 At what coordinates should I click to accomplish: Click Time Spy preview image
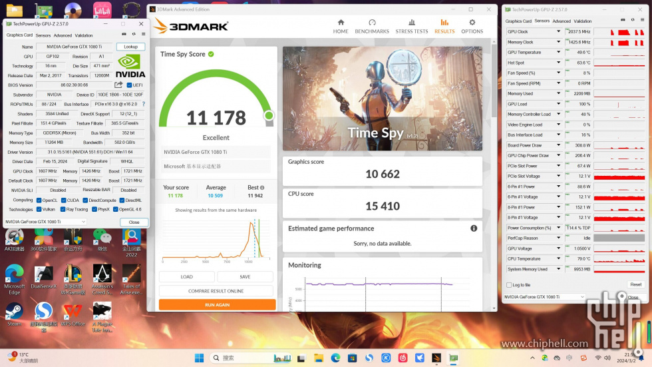[x=383, y=99]
